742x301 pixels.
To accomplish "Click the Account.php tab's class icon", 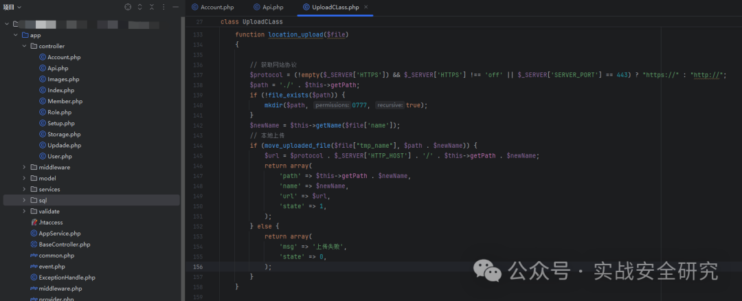I will (x=194, y=7).
